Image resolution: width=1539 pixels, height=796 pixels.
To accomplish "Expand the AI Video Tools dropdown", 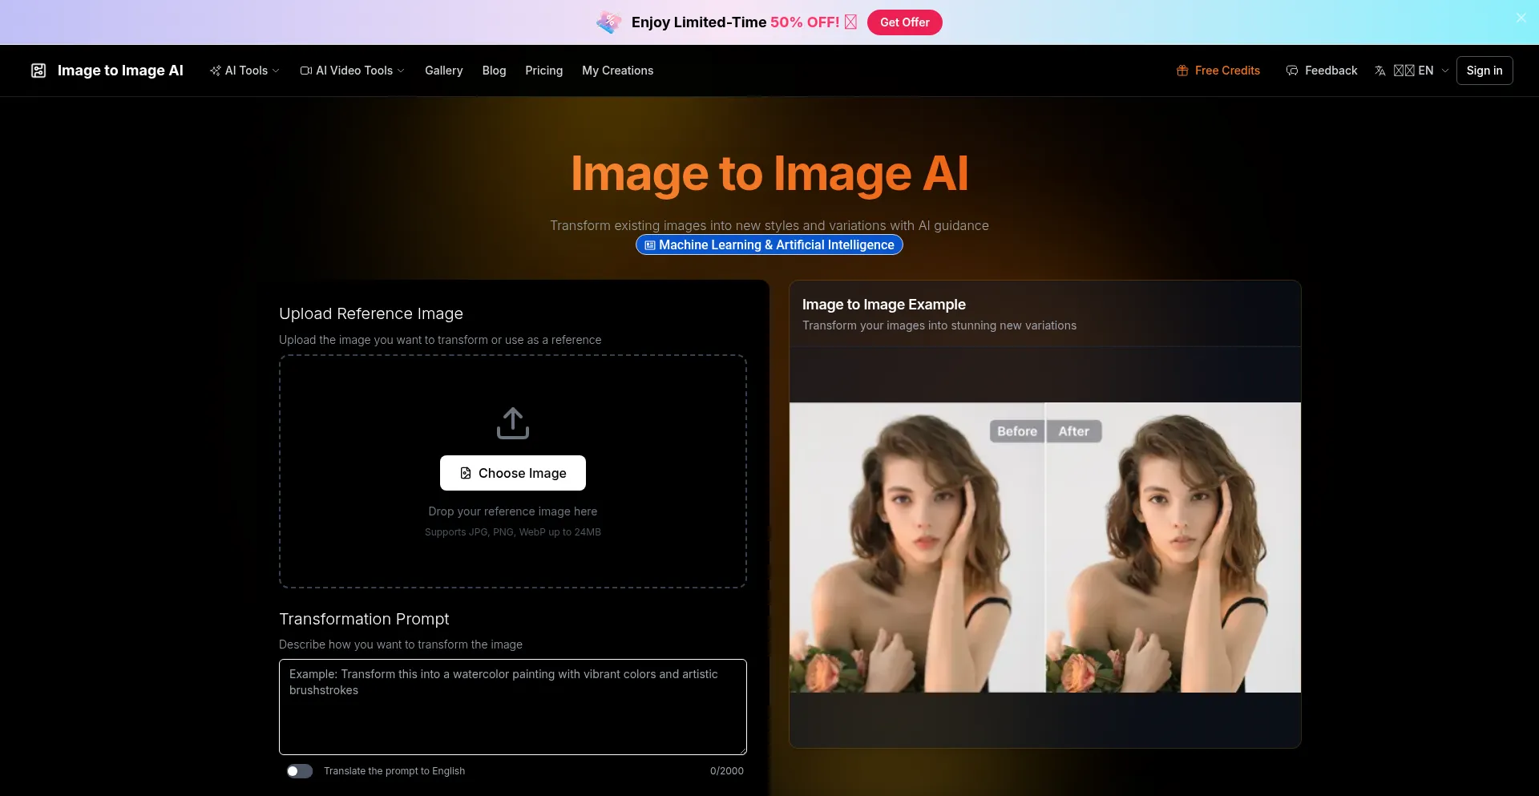I will pyautogui.click(x=353, y=71).
